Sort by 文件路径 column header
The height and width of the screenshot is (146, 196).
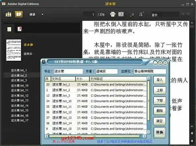(118, 79)
